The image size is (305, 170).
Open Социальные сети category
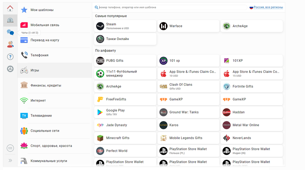coord(55,131)
